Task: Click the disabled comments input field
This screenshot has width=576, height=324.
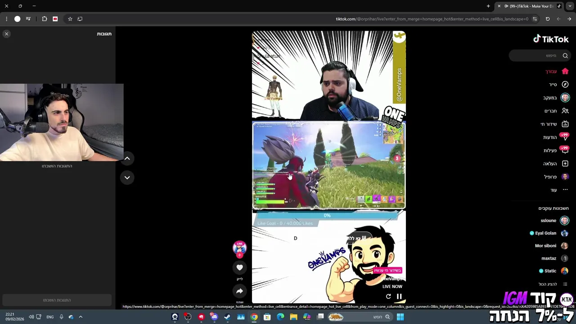Action: (x=57, y=300)
